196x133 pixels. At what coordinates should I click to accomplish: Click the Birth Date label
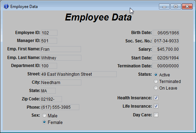coord(142,33)
